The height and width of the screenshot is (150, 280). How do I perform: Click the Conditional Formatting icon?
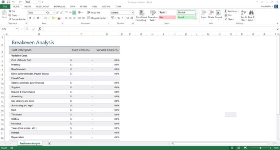pyautogui.click(x=141, y=13)
